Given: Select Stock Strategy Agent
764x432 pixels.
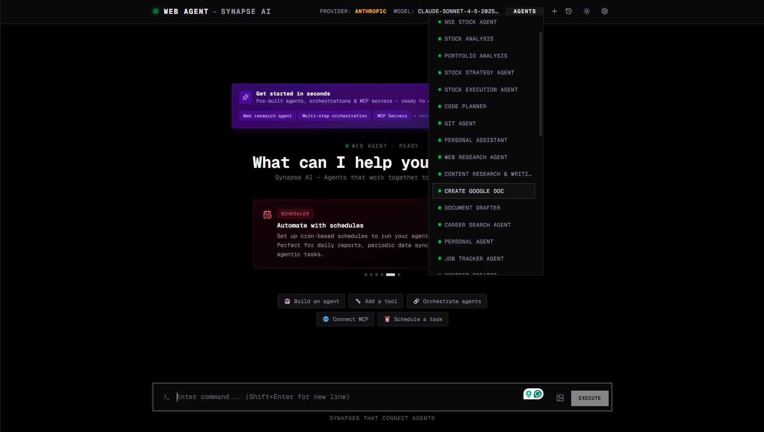Looking at the screenshot, I should pos(484,72).
